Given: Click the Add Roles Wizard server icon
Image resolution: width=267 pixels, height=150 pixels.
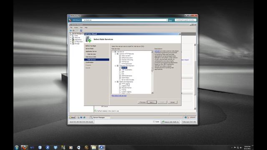Looking at the screenshot, I should click(88, 39).
